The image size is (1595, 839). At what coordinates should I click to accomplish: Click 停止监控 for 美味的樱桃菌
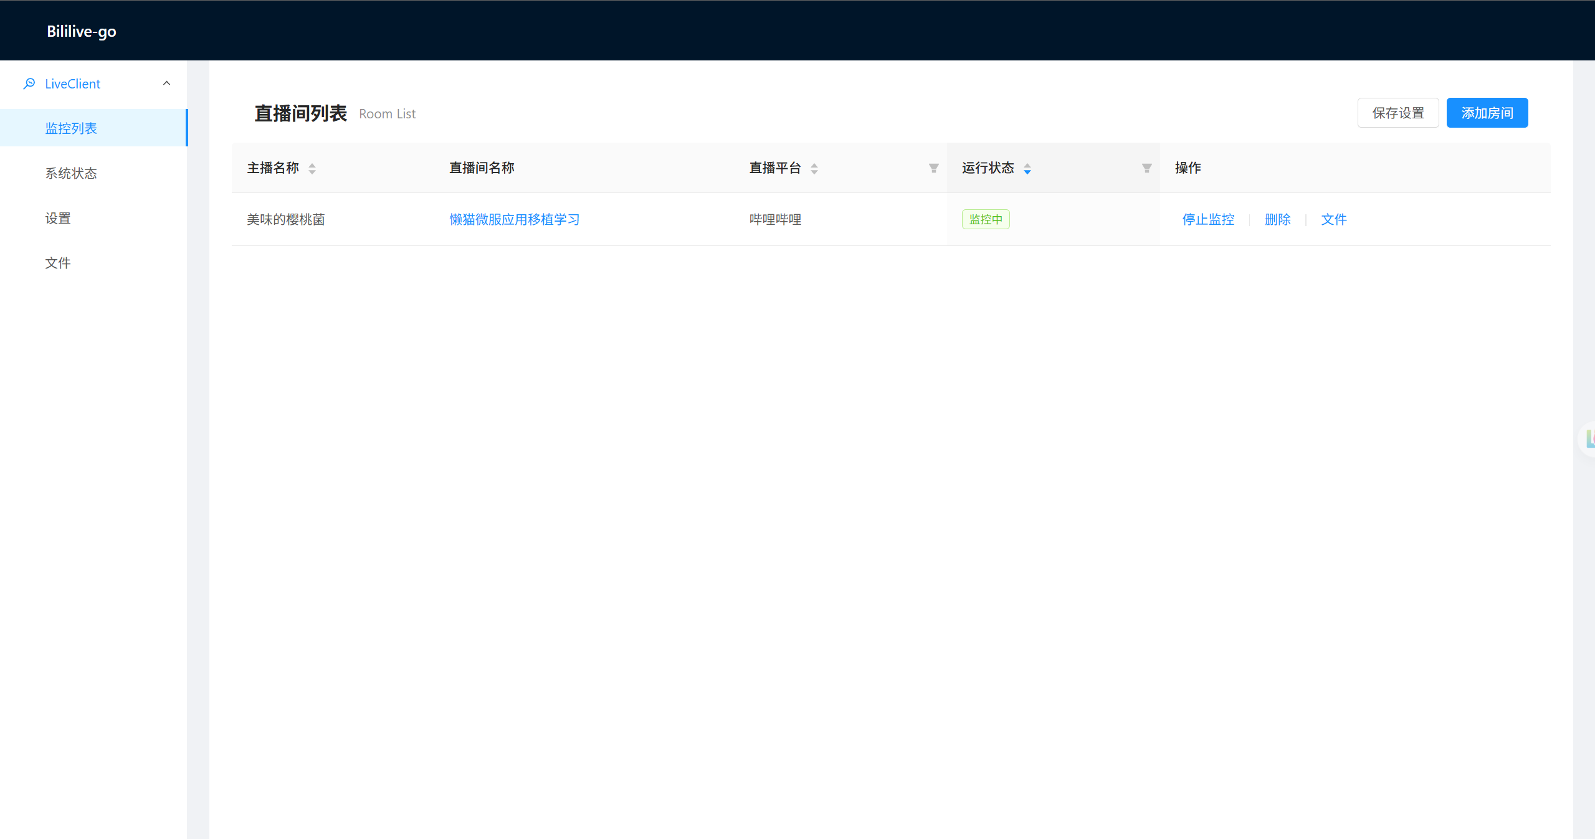[1208, 219]
